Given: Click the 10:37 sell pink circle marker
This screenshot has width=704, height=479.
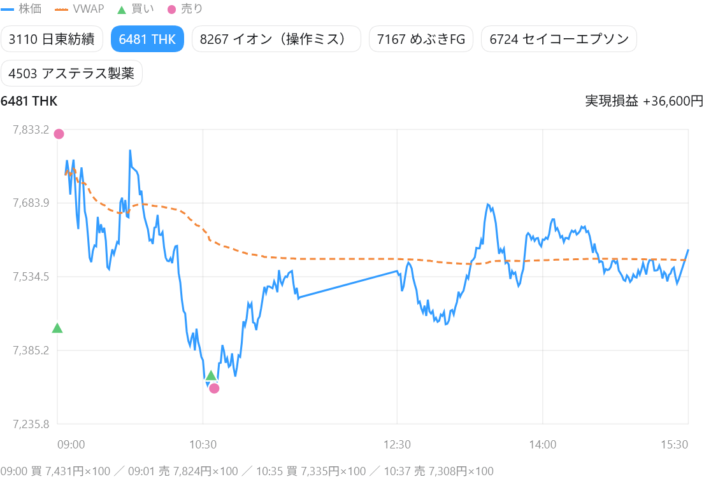Looking at the screenshot, I should [214, 389].
